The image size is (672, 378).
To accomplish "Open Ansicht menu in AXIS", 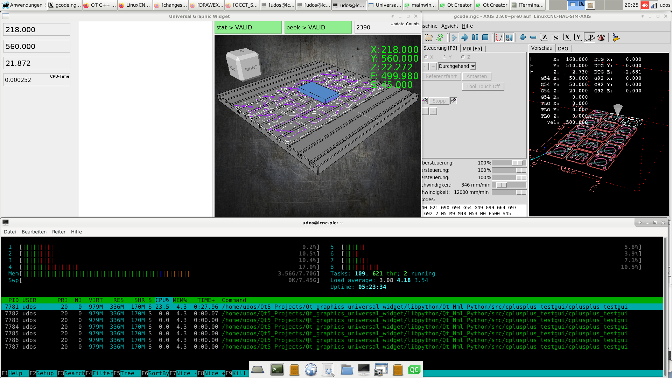I will click(x=449, y=26).
